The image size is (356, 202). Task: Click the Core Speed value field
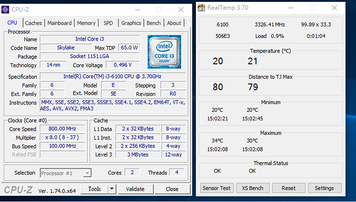(x=62, y=129)
